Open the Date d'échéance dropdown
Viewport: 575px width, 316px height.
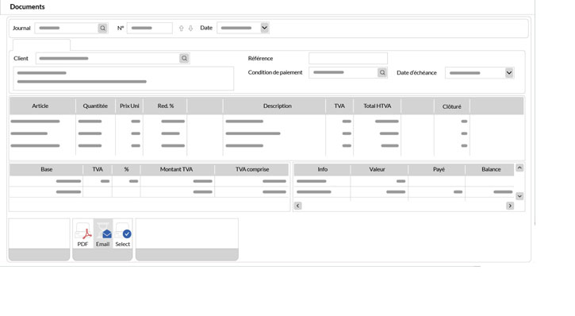(x=509, y=73)
